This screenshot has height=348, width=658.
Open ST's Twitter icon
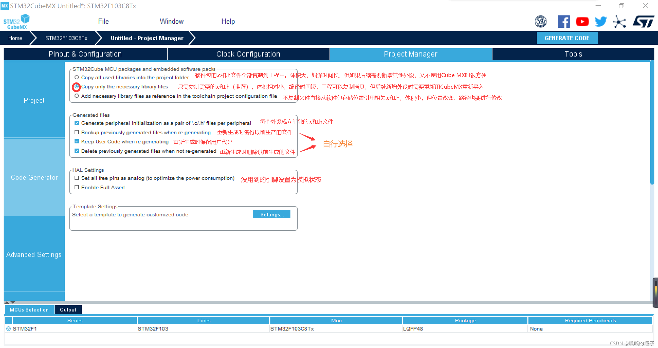601,22
